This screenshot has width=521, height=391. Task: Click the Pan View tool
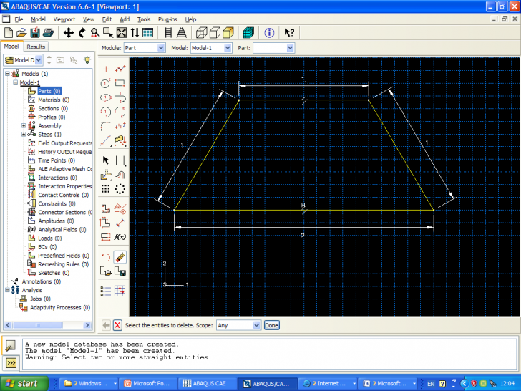pyautogui.click(x=69, y=32)
